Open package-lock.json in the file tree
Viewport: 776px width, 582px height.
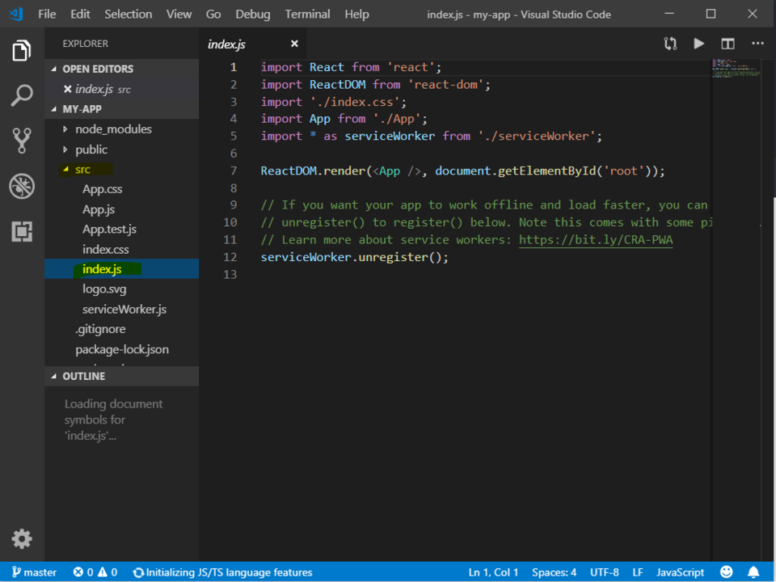pyautogui.click(x=122, y=349)
